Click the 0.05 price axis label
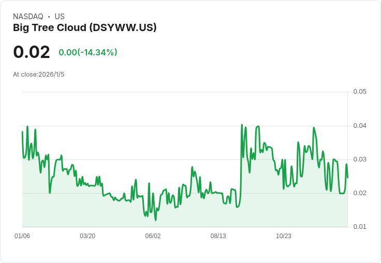This screenshot has height=263, width=381. (x=360, y=92)
